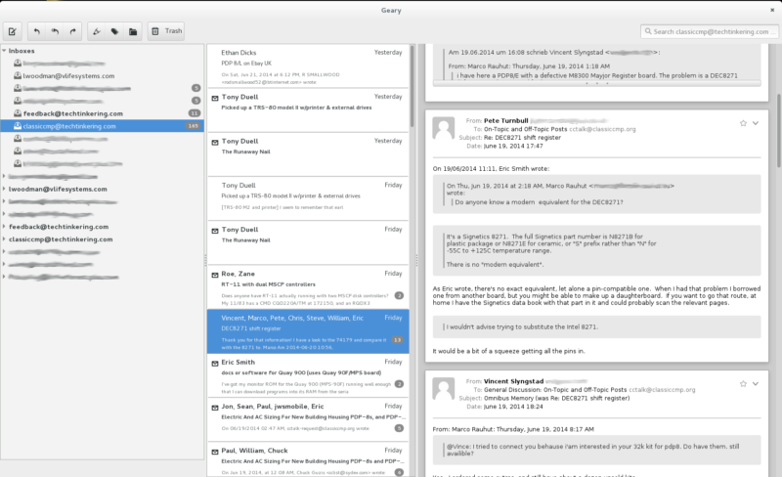This screenshot has width=782, height=477.
Task: Click inbox icon beside highlighted classiccmp inbox
Action: tap(18, 126)
